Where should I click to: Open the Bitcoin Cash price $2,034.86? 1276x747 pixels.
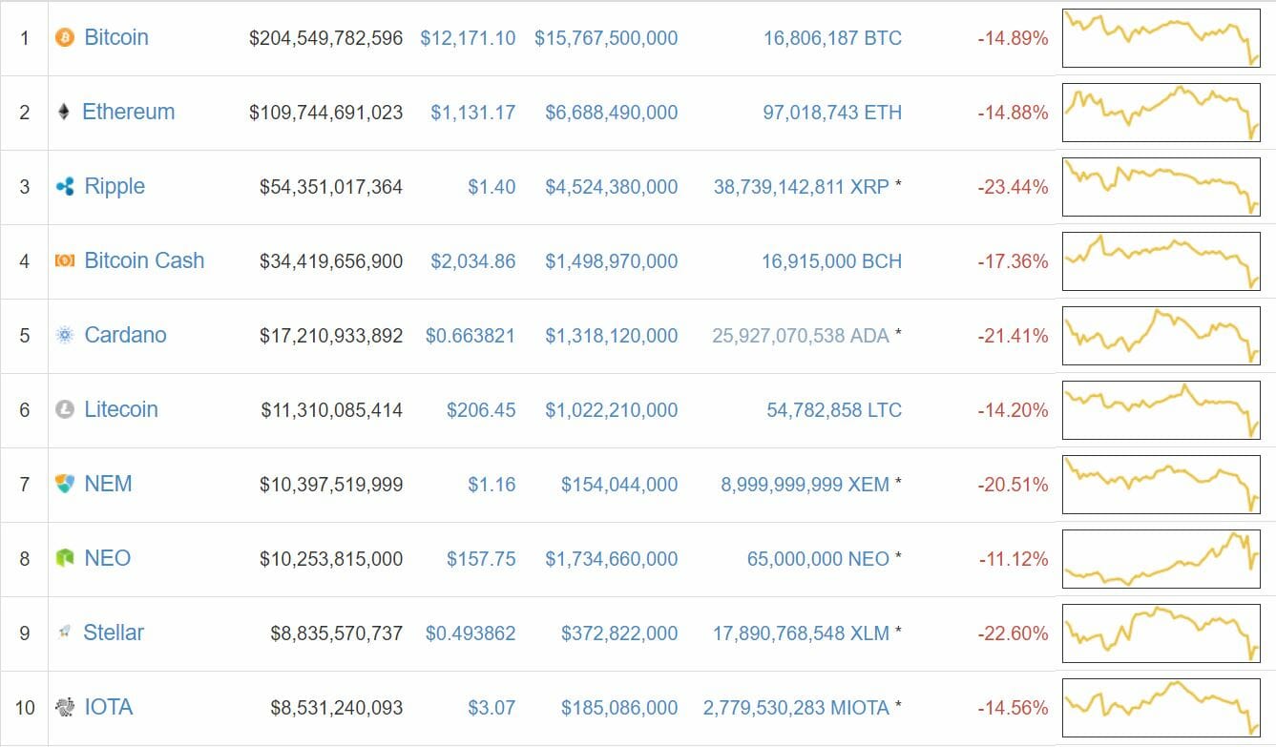click(x=473, y=261)
